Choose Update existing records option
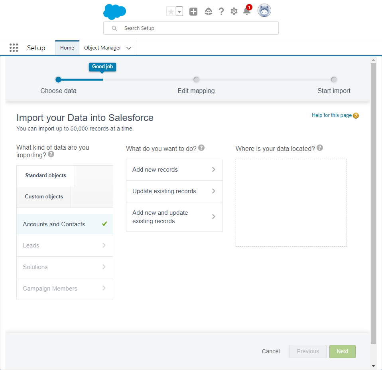382x370 pixels. (174, 192)
